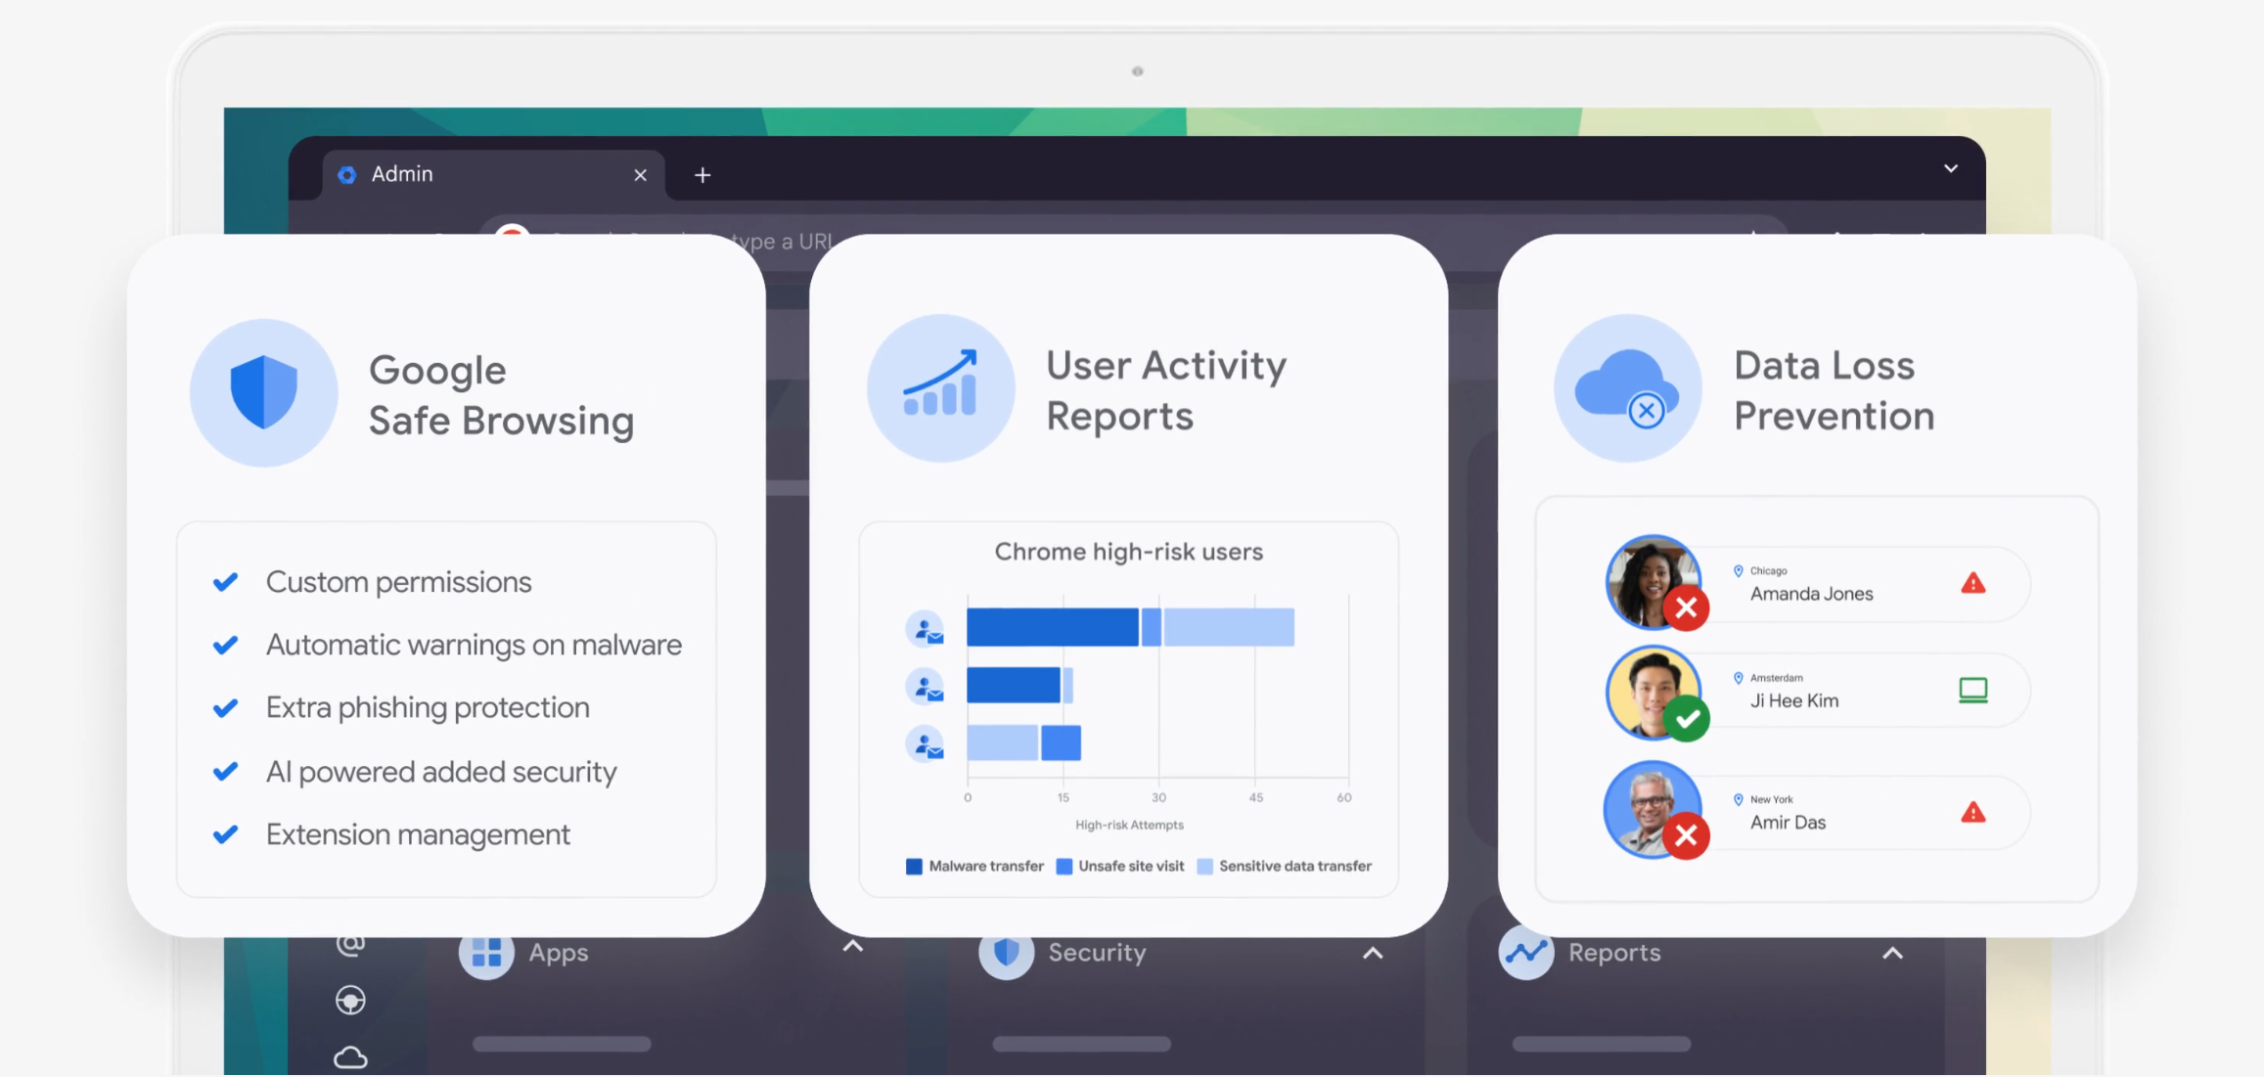
Task: Open the Reports trend line icon
Action: 1526,953
